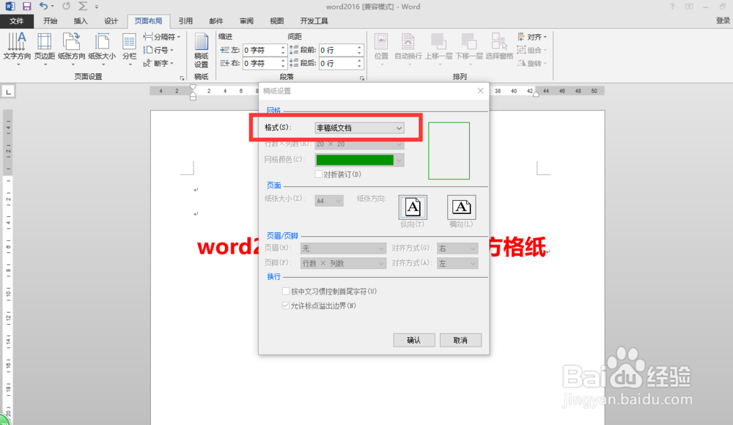
Task: Open the 文字方向 text direction tool
Action: tap(17, 48)
